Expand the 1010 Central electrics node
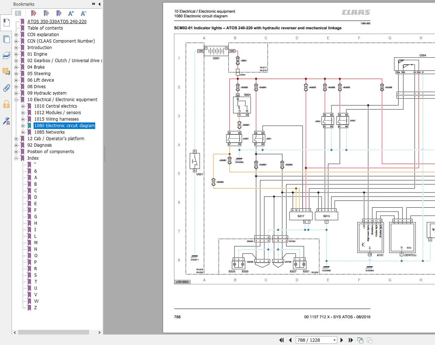Screen dimensions: 435x345 pos(23,106)
